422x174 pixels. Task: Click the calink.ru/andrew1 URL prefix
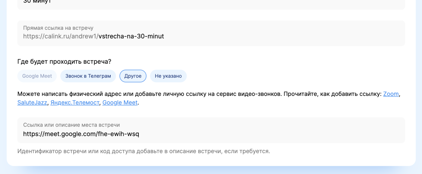(x=61, y=36)
